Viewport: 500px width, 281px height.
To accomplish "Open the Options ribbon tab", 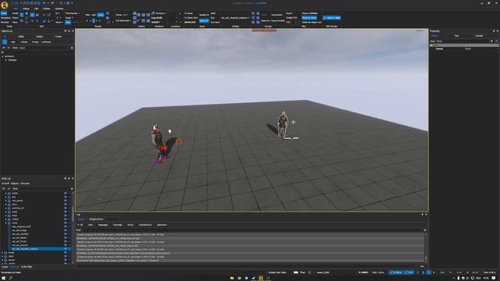I will [x=59, y=9].
